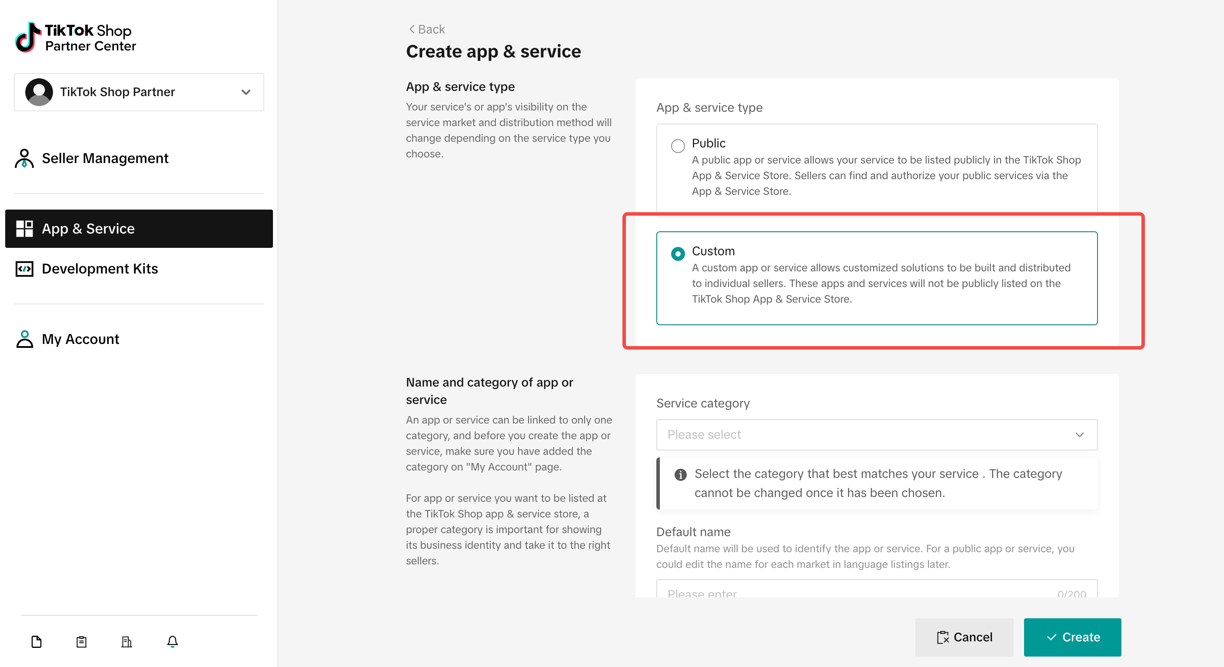
Task: Click the Service category chevron arrow
Action: point(1079,434)
